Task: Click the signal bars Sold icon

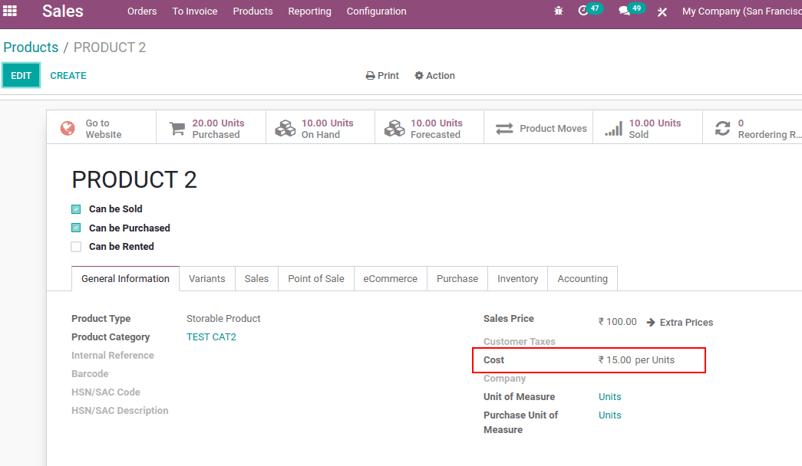Action: [x=613, y=128]
